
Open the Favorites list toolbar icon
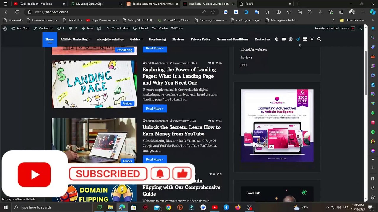tap(289, 12)
